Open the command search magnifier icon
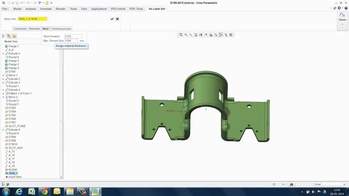 [335, 8]
